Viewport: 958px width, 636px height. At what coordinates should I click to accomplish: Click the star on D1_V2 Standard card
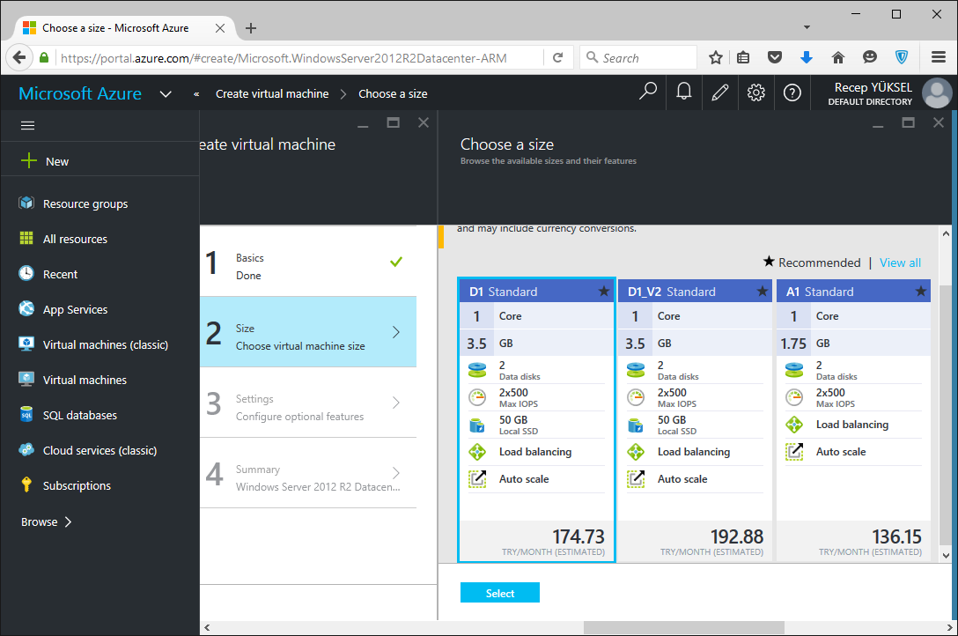click(x=762, y=291)
